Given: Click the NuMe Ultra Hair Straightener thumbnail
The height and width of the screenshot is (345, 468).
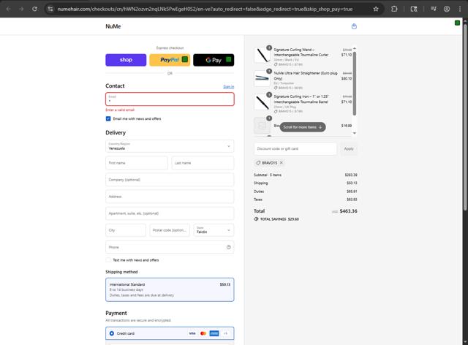Looking at the screenshot, I should tap(262, 78).
